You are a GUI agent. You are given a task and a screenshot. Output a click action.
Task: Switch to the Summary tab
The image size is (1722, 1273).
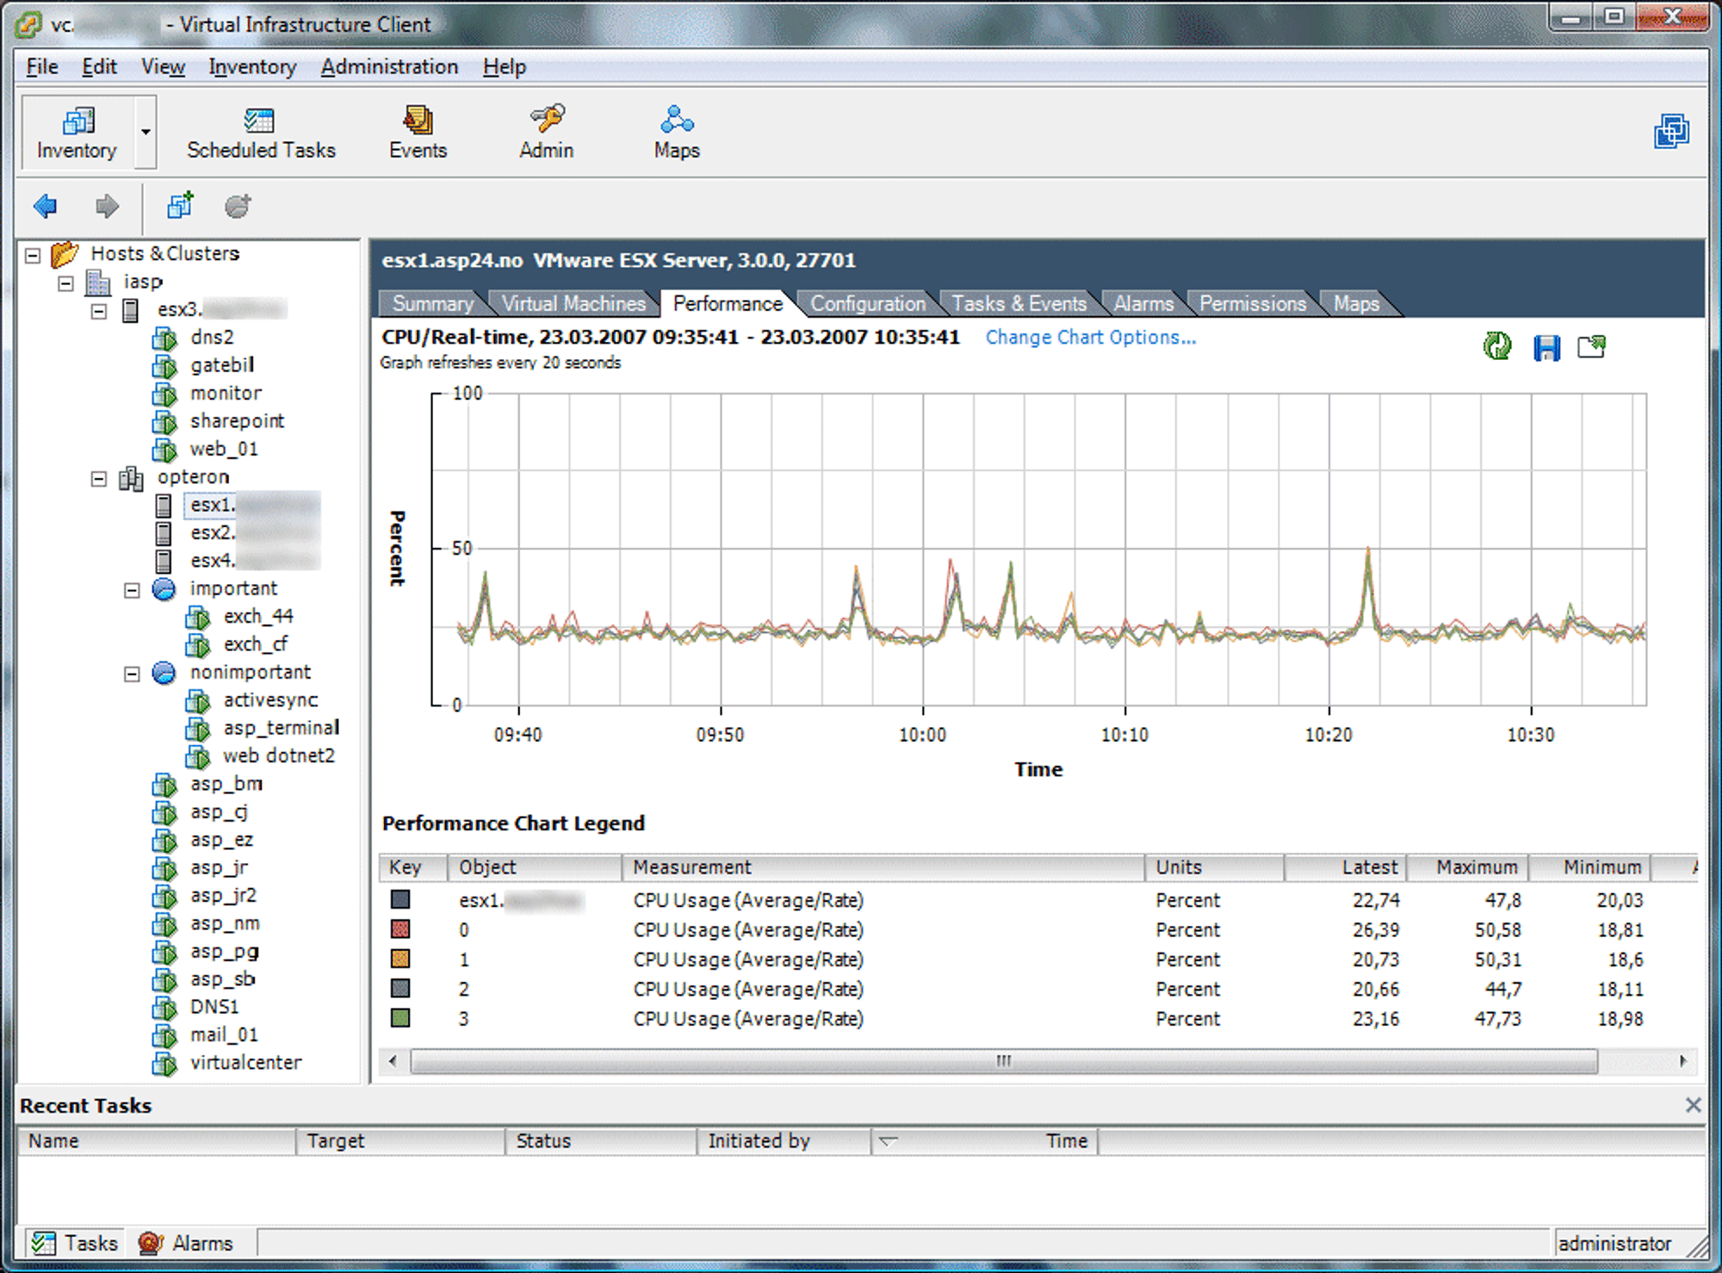[433, 303]
